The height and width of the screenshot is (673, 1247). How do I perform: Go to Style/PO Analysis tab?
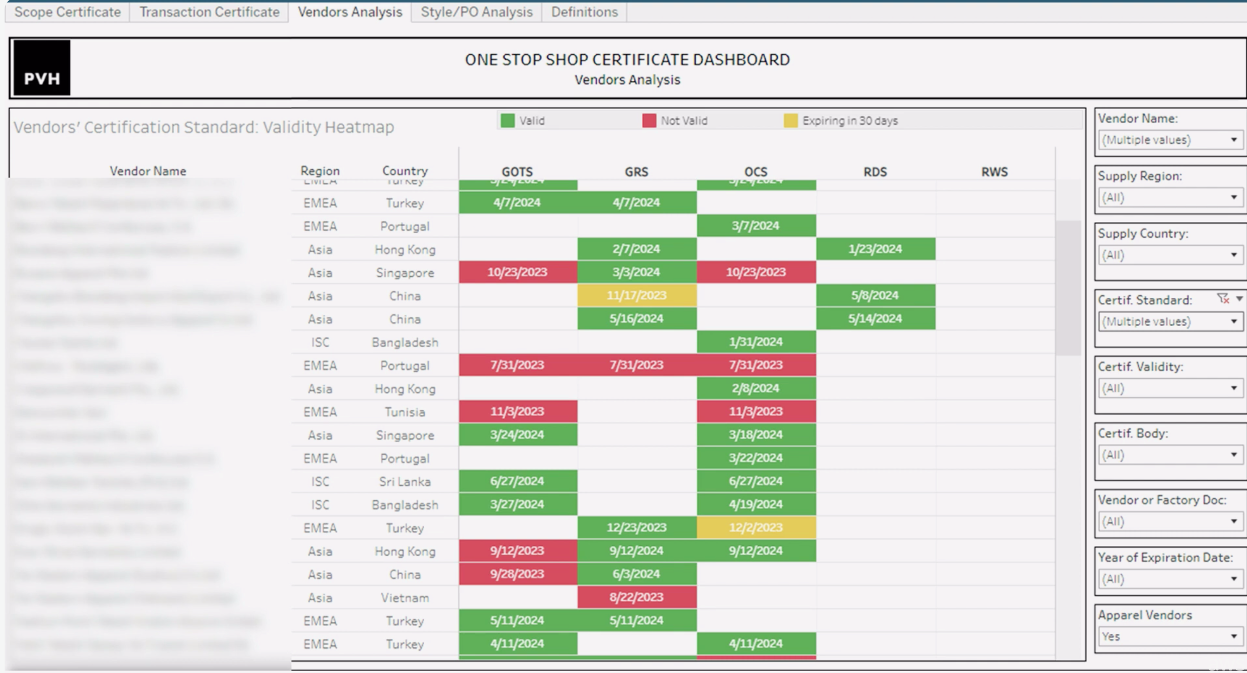(x=477, y=12)
